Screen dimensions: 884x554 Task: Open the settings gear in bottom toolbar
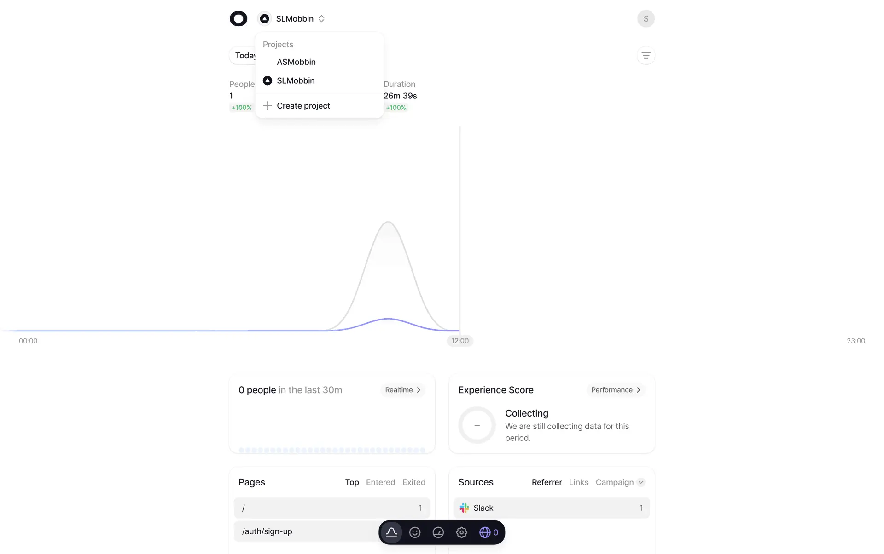(x=461, y=532)
